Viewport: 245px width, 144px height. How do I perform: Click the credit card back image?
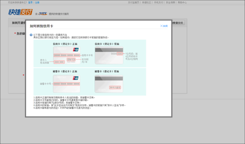click(109, 55)
